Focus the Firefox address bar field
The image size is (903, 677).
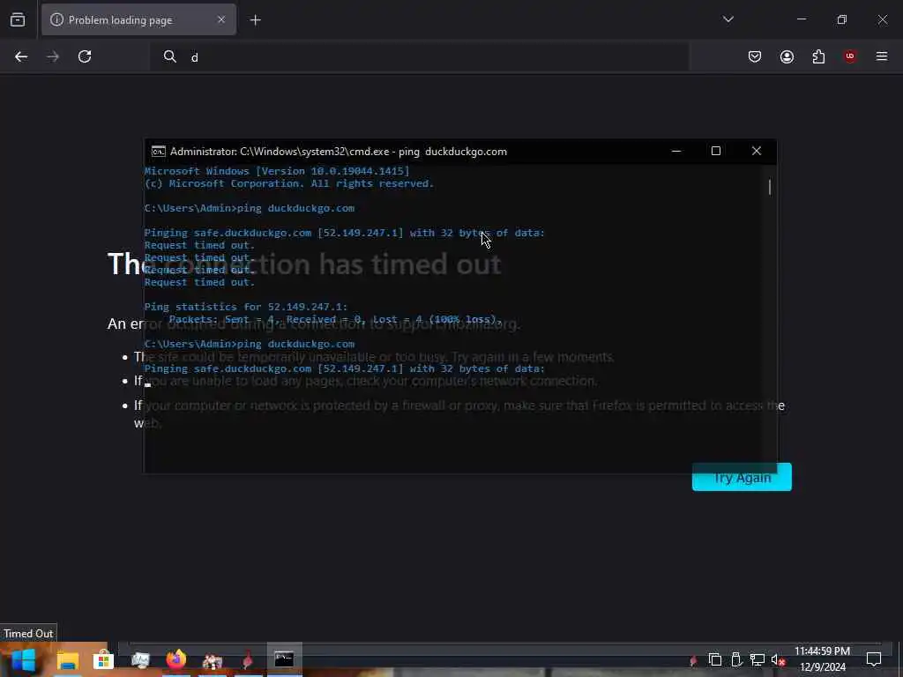click(419, 57)
